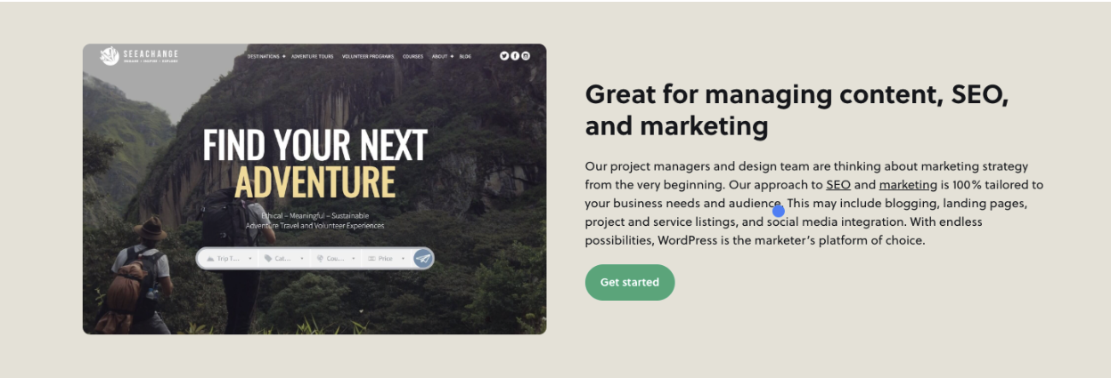Image resolution: width=1111 pixels, height=378 pixels.
Task: Follow the SEO link in paragraph
Action: tap(838, 185)
